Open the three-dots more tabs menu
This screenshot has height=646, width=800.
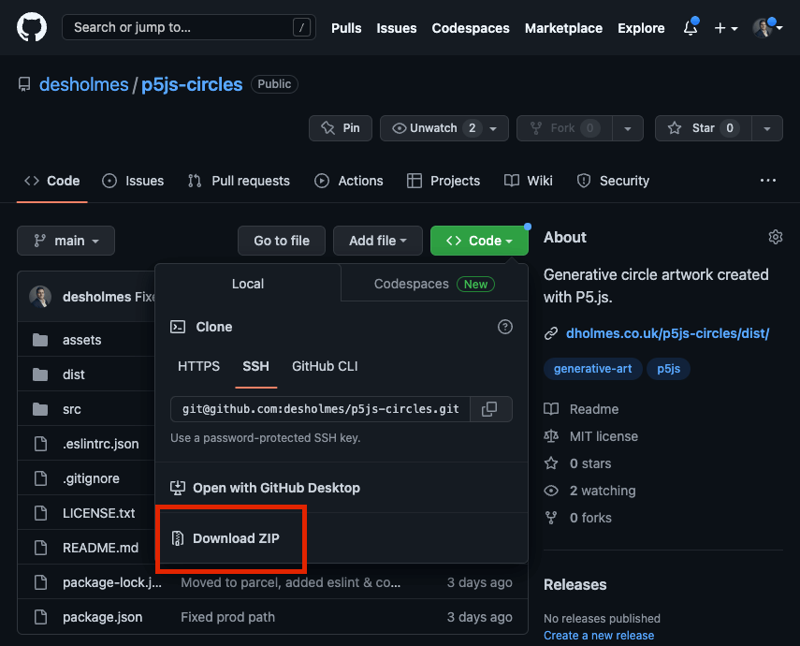coord(768,181)
